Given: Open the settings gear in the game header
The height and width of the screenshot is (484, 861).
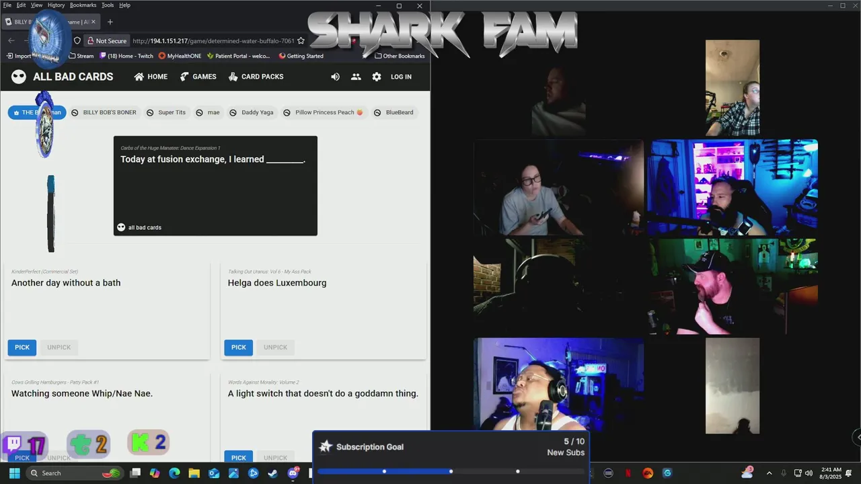Looking at the screenshot, I should coord(377,77).
